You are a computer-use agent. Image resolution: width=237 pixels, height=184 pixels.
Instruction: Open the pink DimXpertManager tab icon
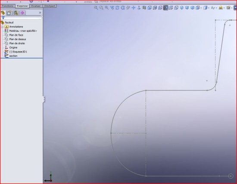pos(22,13)
